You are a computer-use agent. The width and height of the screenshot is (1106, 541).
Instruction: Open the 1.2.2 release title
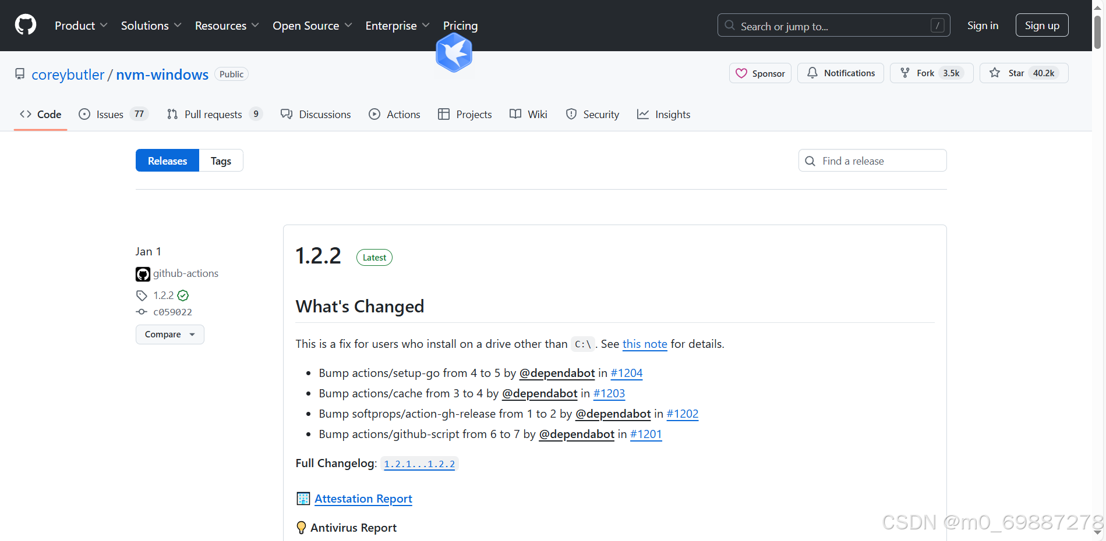(318, 256)
